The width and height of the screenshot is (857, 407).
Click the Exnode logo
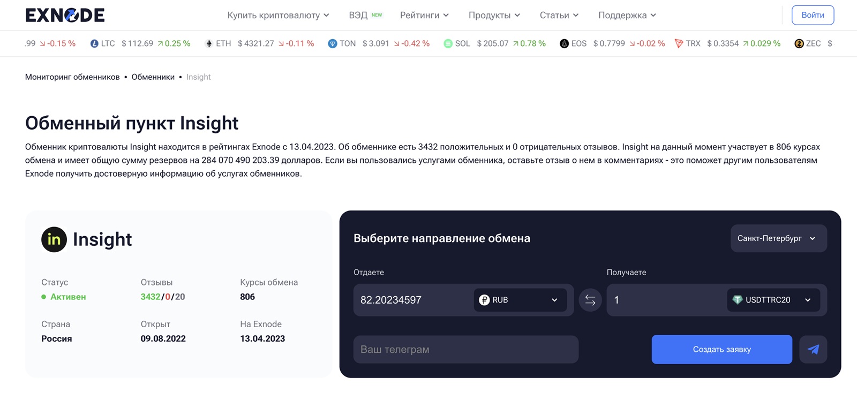65,15
